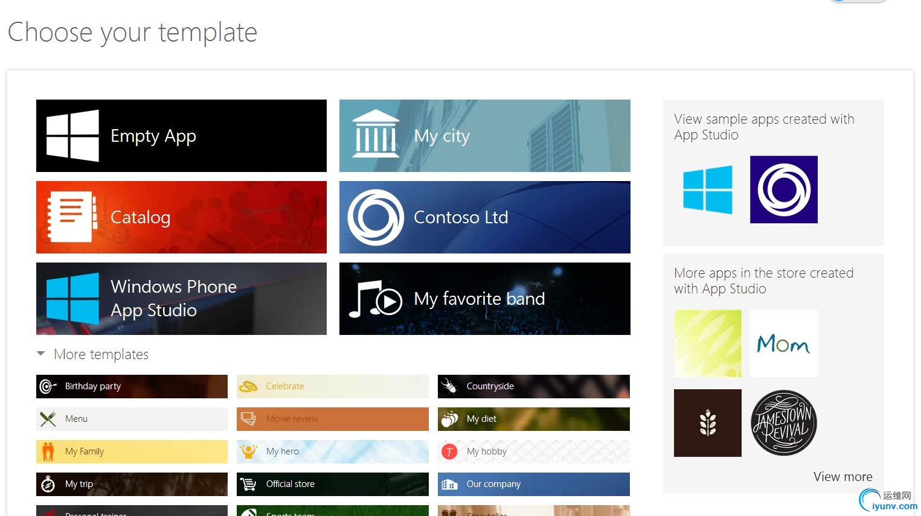Click 'More apps in the store' heading text

[763, 281]
